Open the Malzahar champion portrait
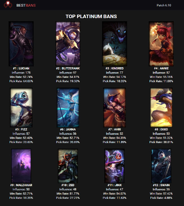Image resolution: width=184 pixels, height=206 pixels. coord(21,166)
